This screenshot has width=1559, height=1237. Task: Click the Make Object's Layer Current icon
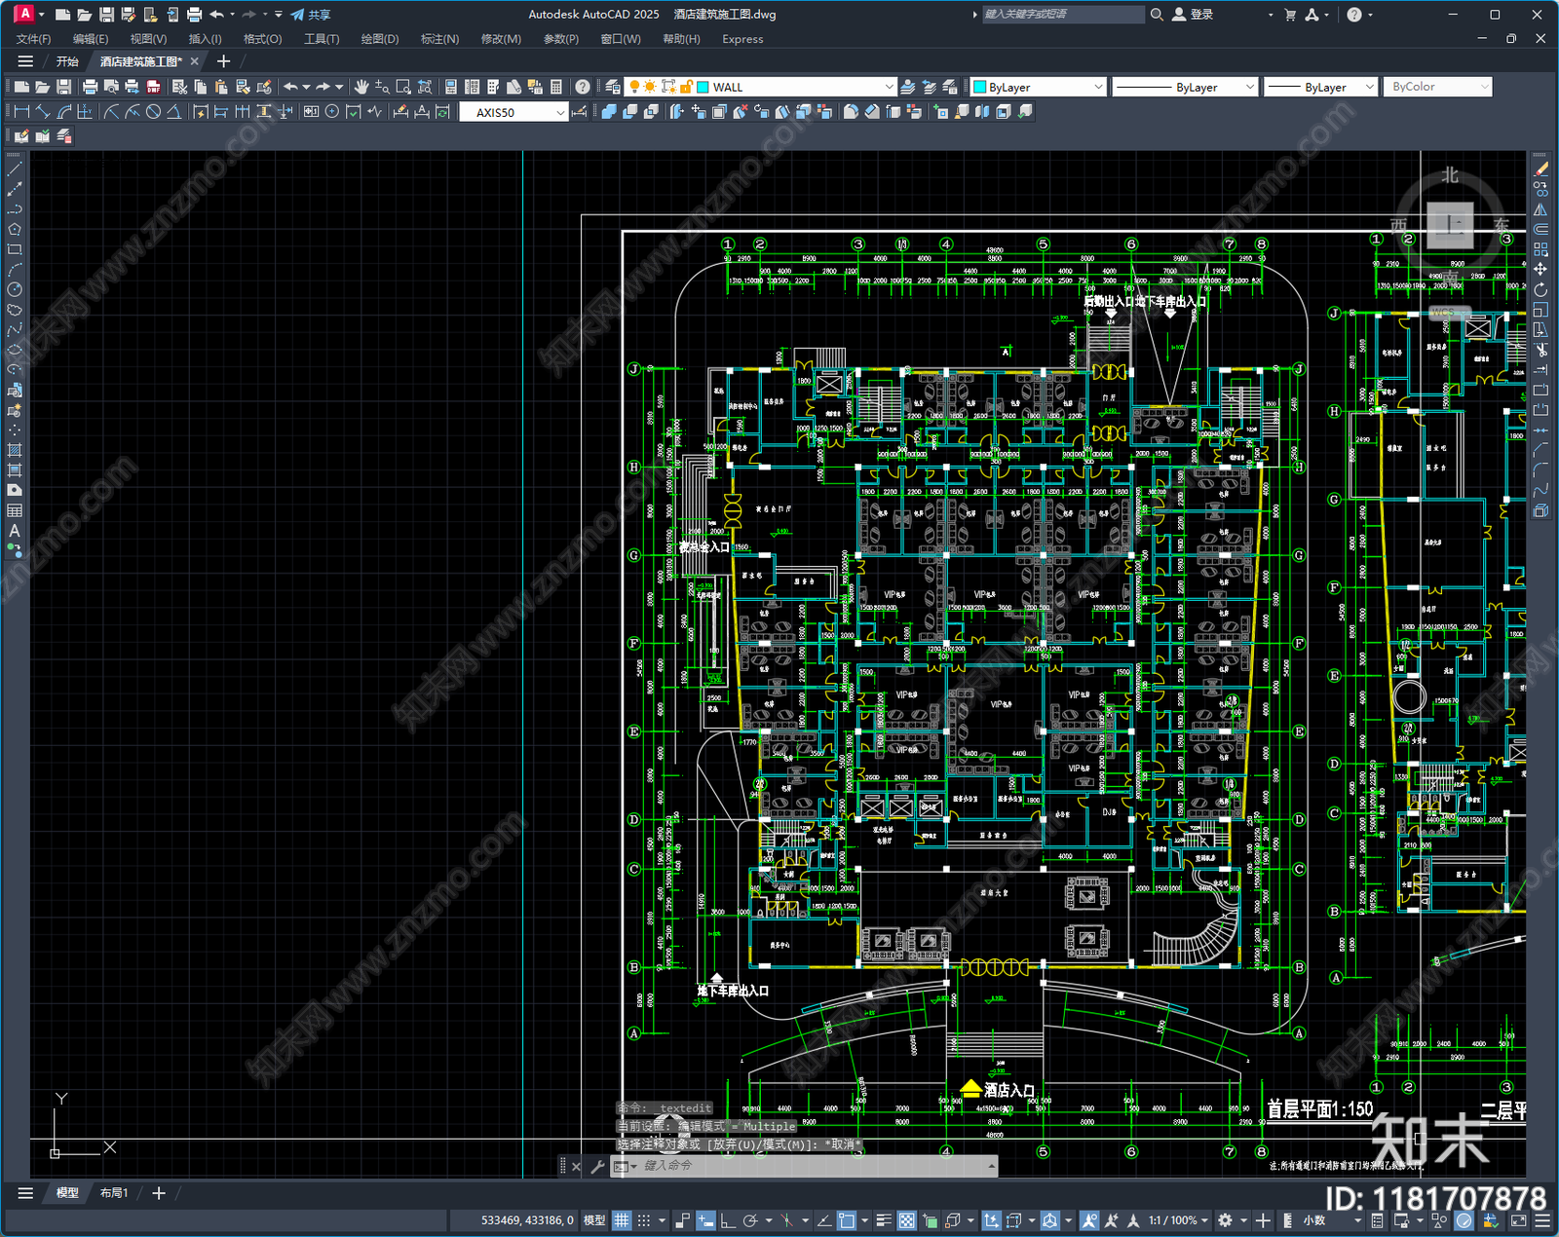pos(907,87)
